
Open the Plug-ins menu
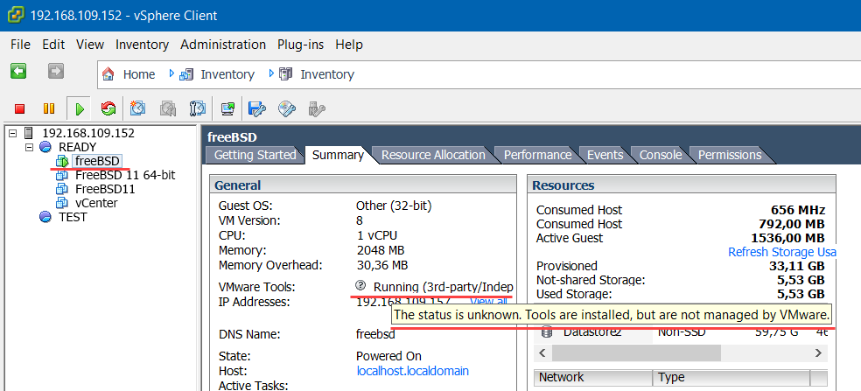pos(301,45)
